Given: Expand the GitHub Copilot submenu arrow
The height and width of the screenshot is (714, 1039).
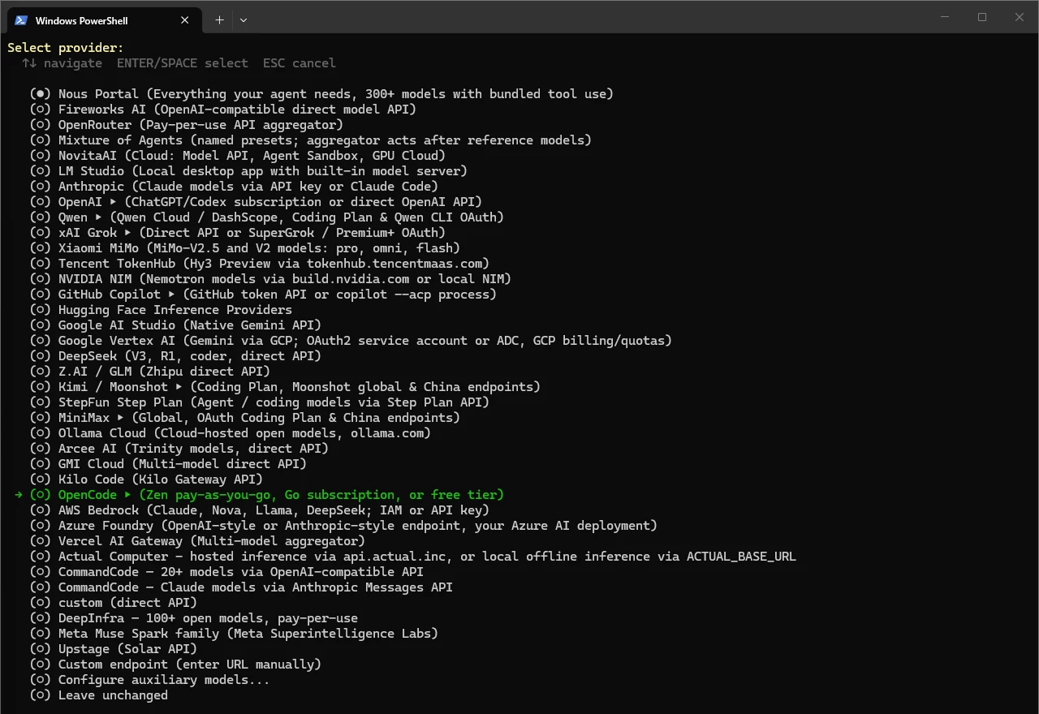Looking at the screenshot, I should coord(171,295).
